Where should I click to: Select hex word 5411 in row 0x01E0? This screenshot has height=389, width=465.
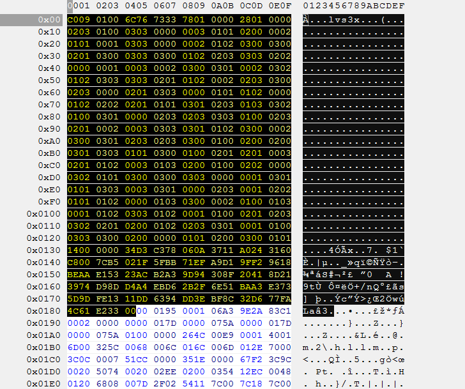tap(194, 384)
